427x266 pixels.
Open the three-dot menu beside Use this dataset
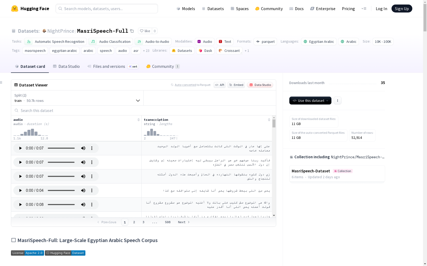pyautogui.click(x=337, y=101)
